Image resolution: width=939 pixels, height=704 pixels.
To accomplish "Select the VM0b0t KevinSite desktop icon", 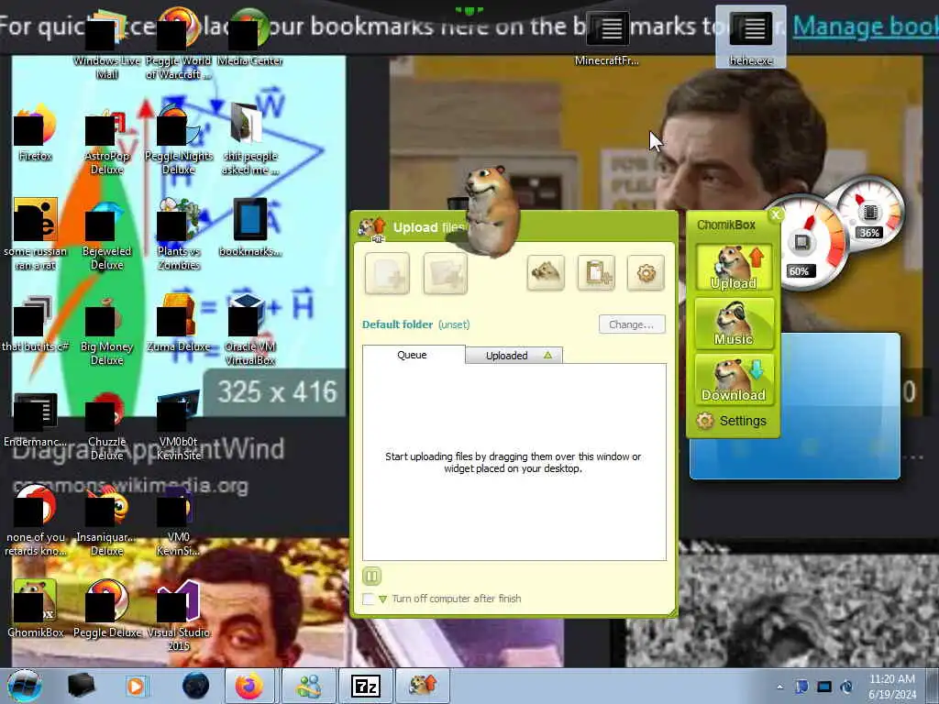I will point(179,426).
